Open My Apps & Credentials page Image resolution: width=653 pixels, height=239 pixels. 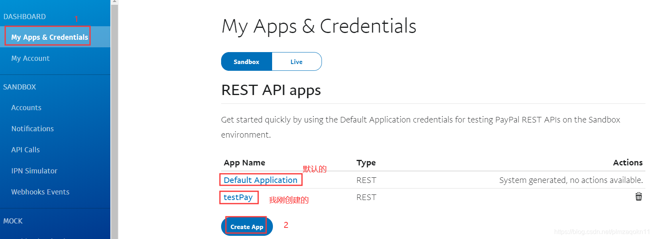49,37
